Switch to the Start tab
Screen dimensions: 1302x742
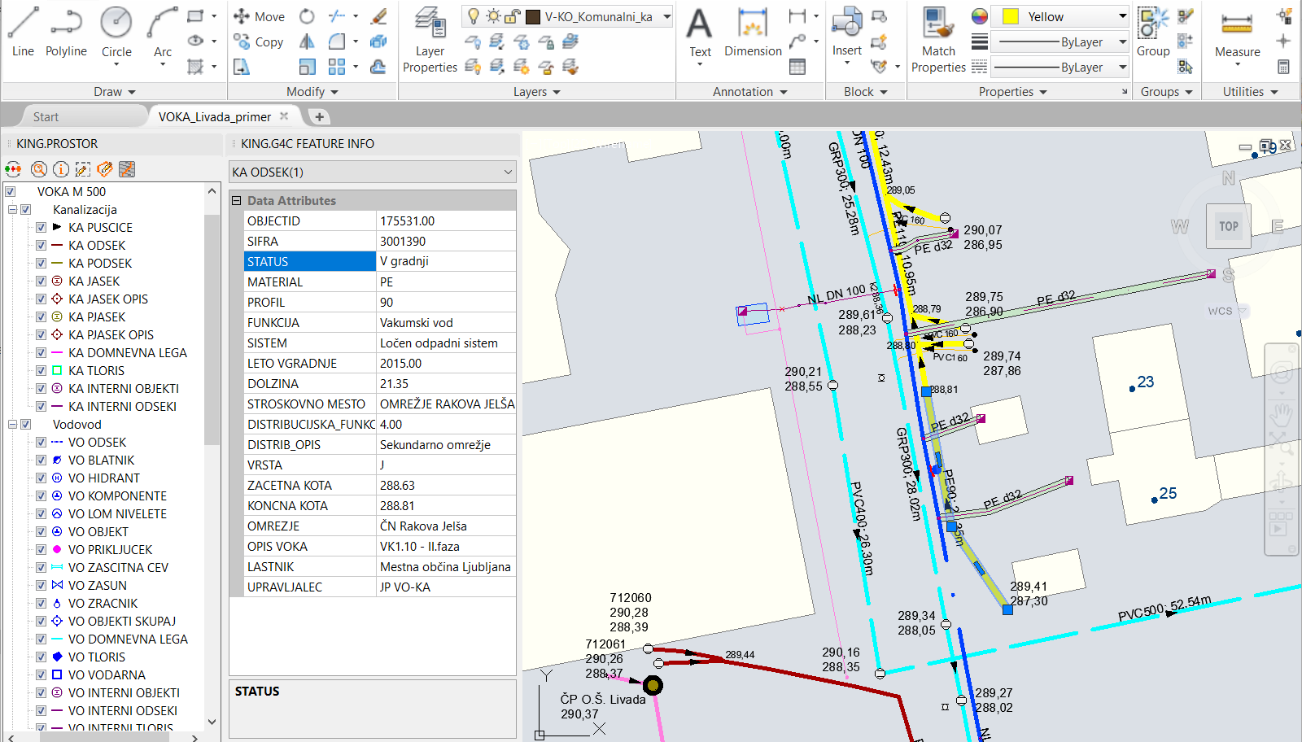coord(46,117)
